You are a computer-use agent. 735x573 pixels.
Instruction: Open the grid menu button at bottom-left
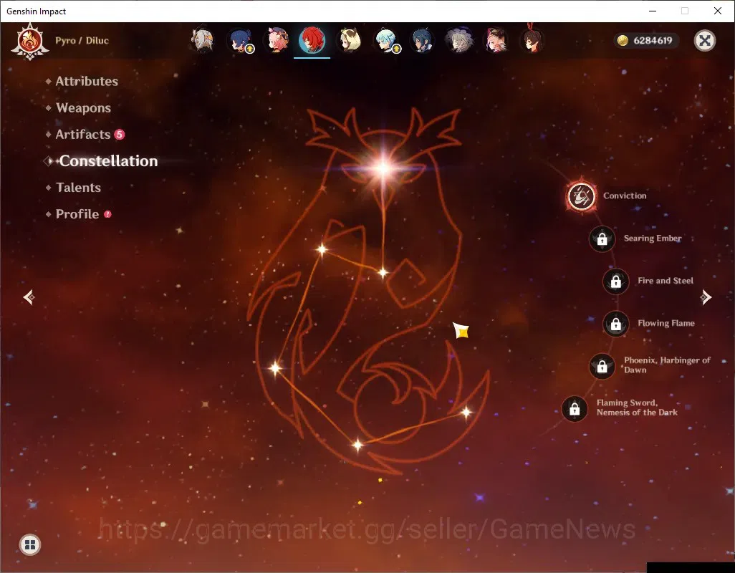(30, 544)
